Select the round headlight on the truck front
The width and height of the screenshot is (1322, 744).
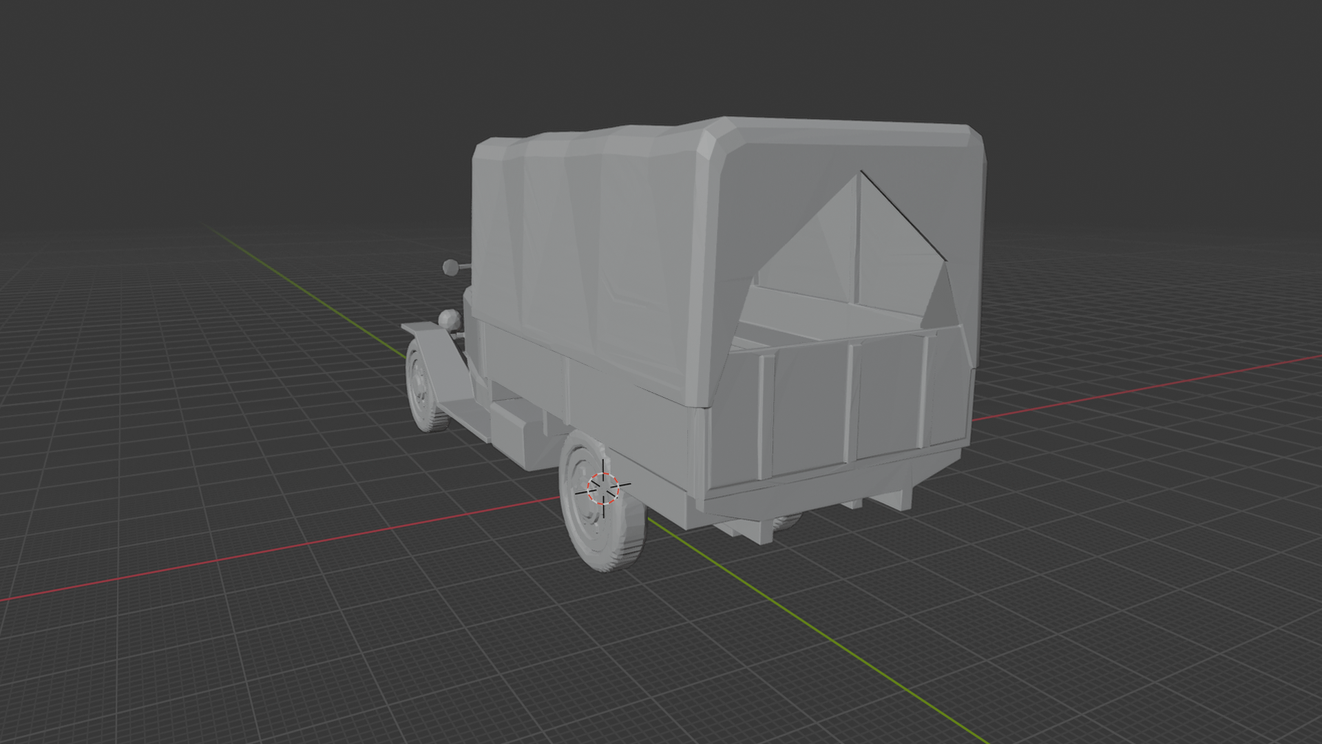point(451,320)
